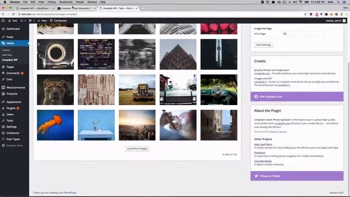The width and height of the screenshot is (350, 197).
Task: Select the blue table with vase photo
Action: [96, 125]
